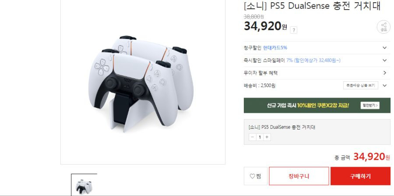This screenshot has width=394, height=196.
Task: Click the red 구매하기 buy button
Action: click(360, 176)
